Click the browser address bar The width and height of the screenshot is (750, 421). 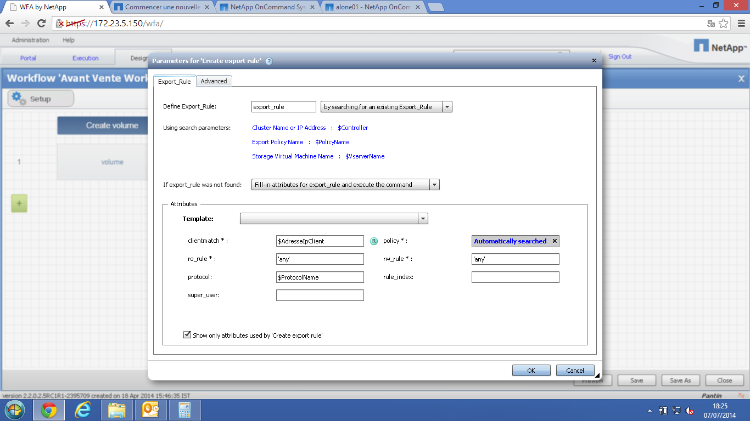(379, 24)
